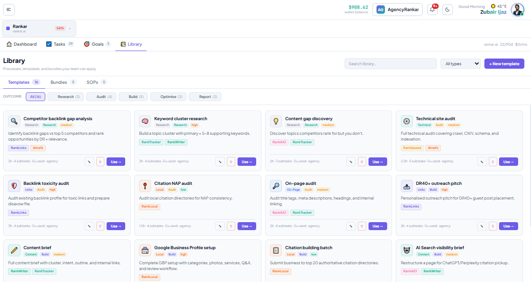Open the Tasks tab

pos(59,44)
